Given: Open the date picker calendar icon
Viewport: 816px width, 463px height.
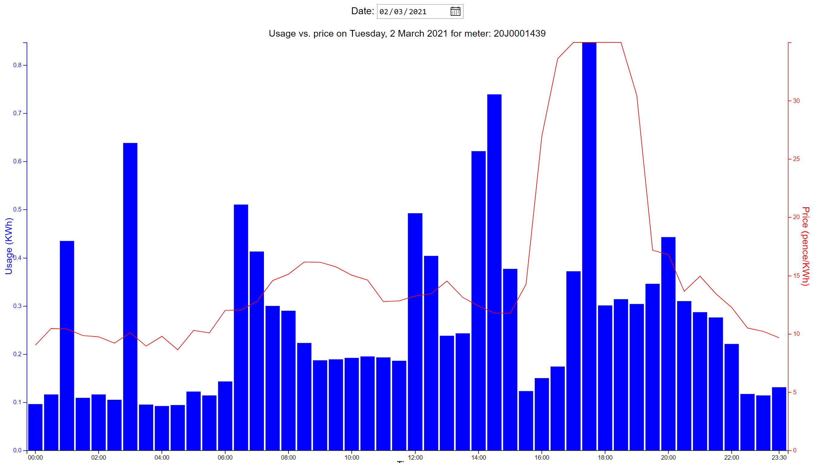Looking at the screenshot, I should [x=455, y=11].
